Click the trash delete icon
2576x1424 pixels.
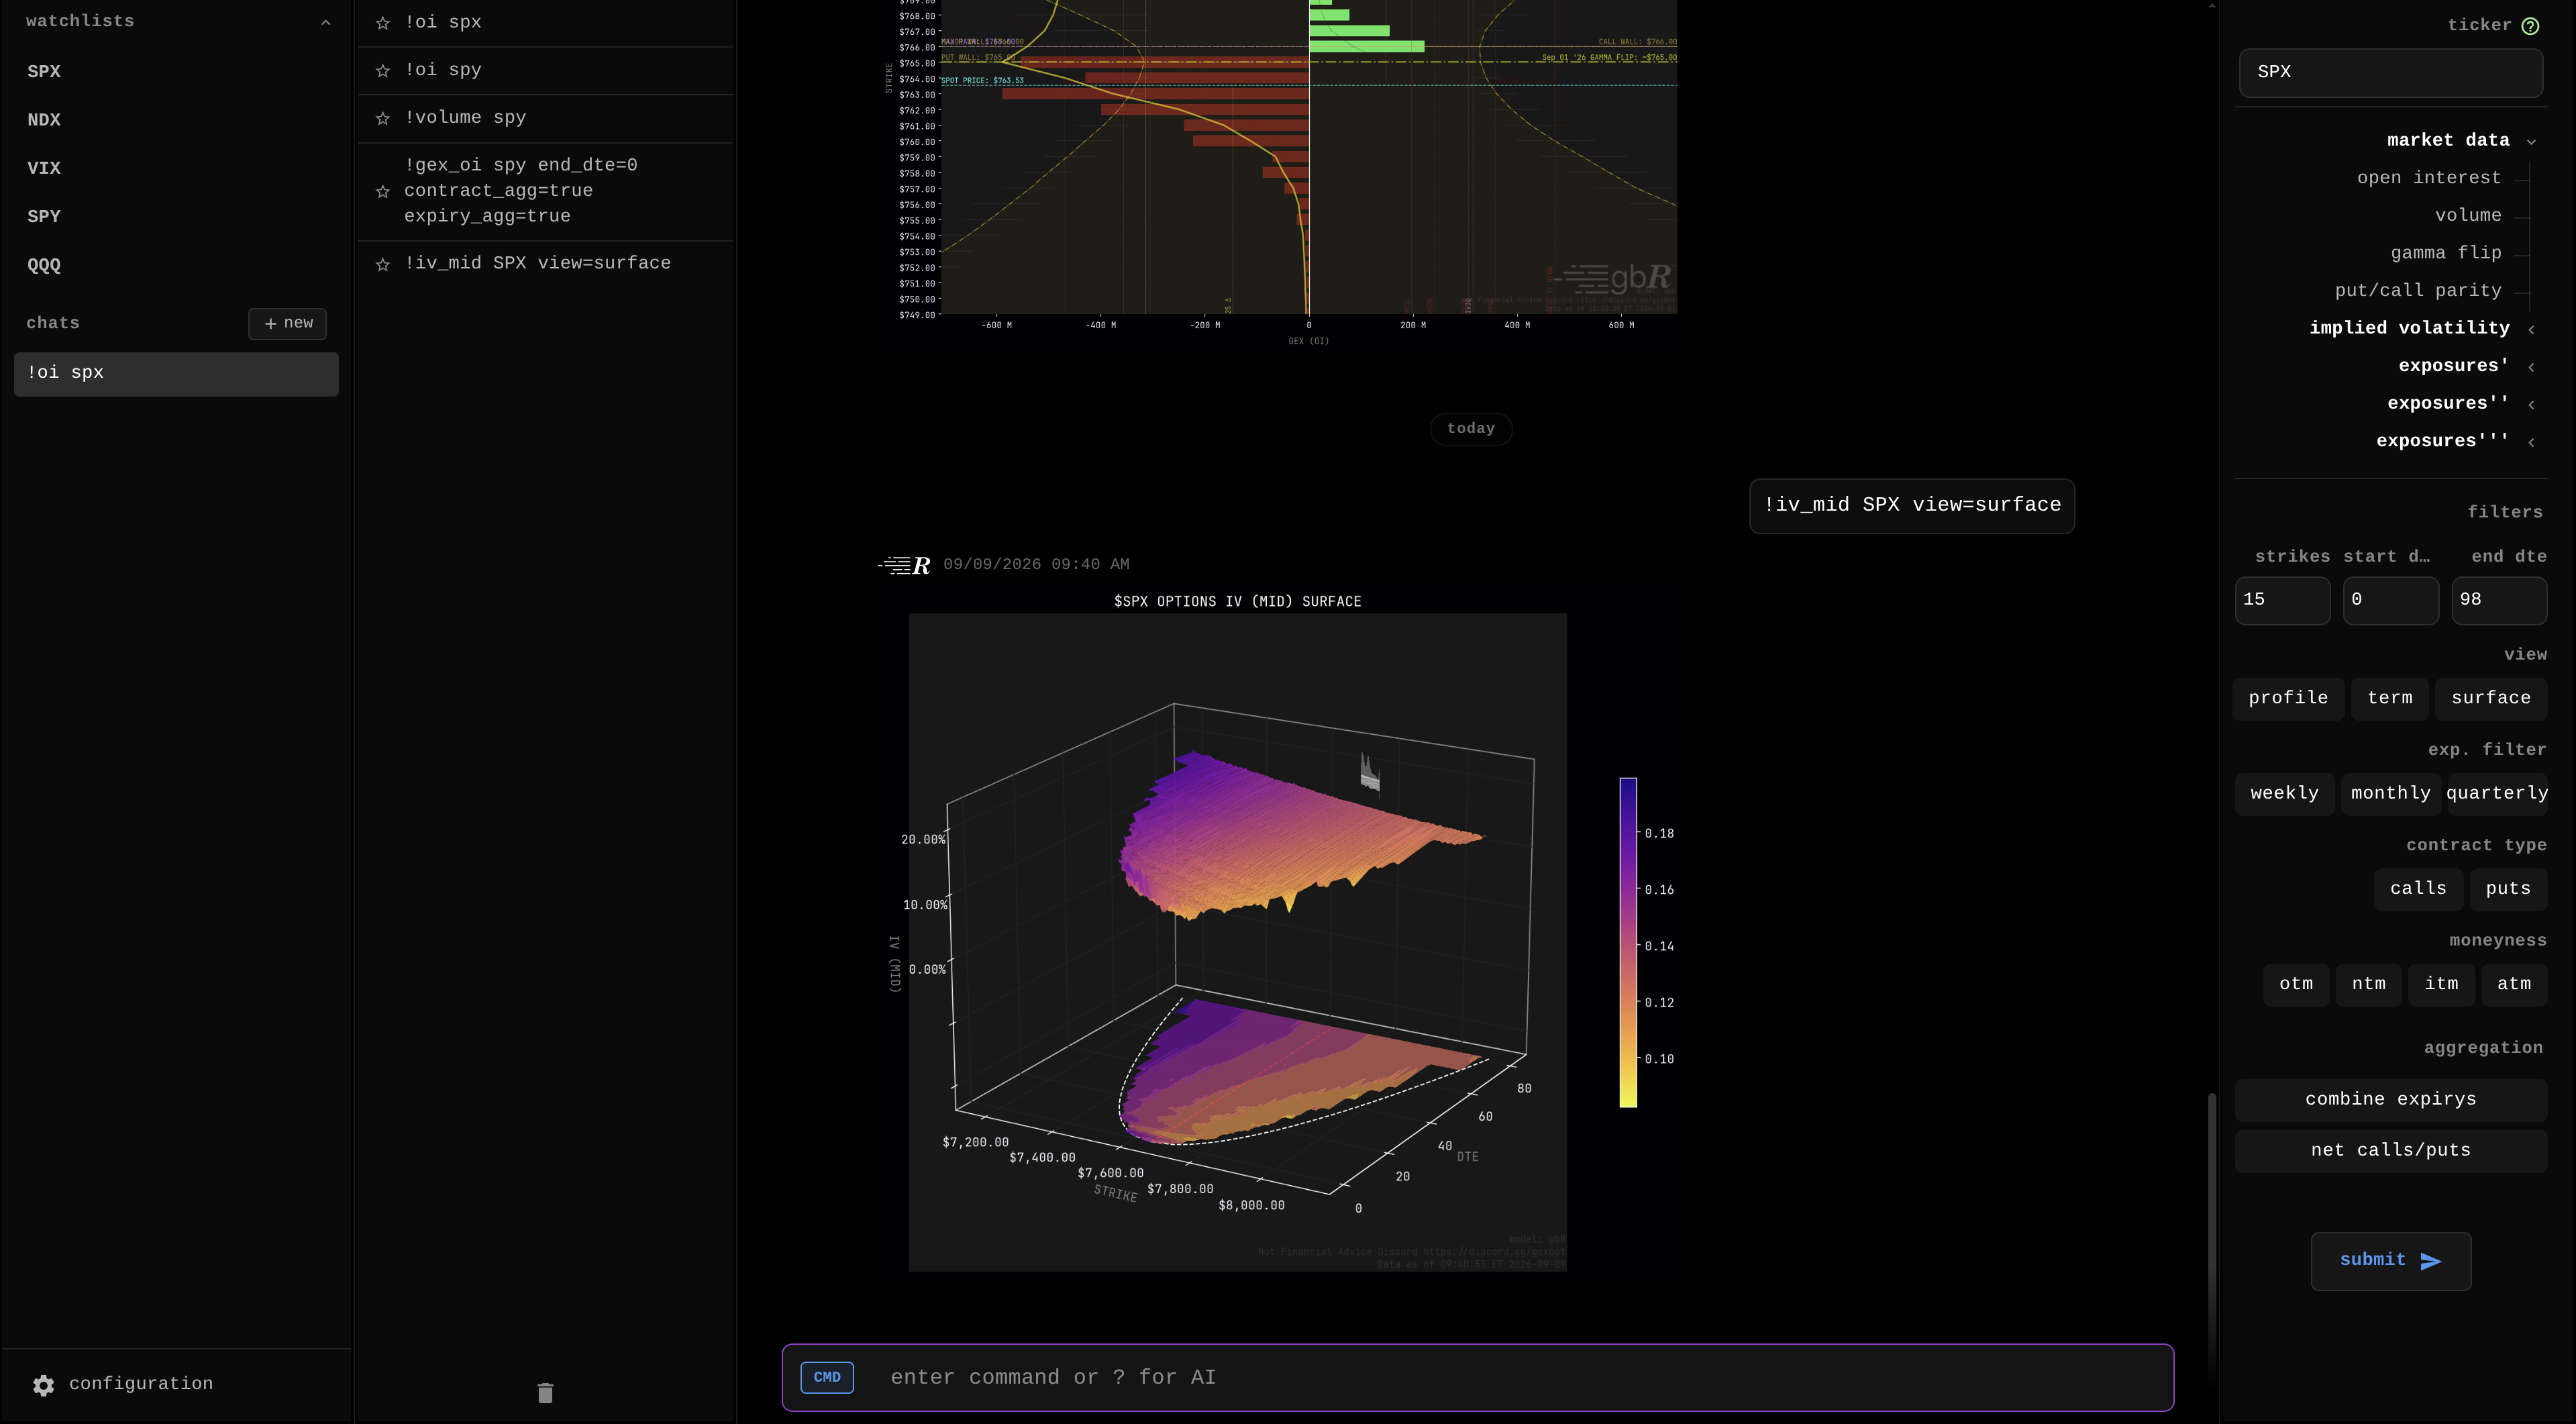[545, 1393]
